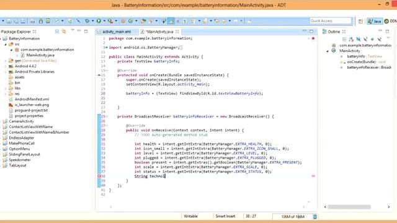Toggle Hide Static Members in Outline

pyautogui.click(x=365, y=39)
